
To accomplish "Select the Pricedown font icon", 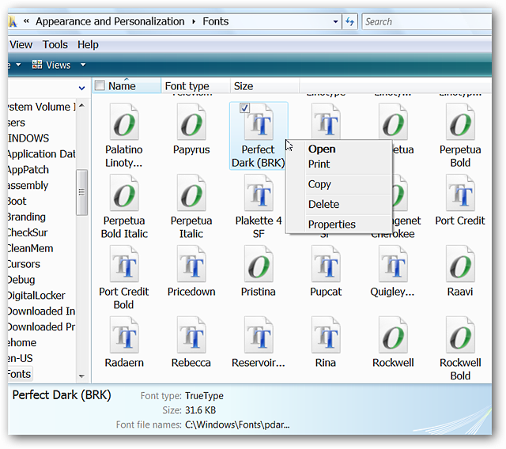I will [x=191, y=263].
